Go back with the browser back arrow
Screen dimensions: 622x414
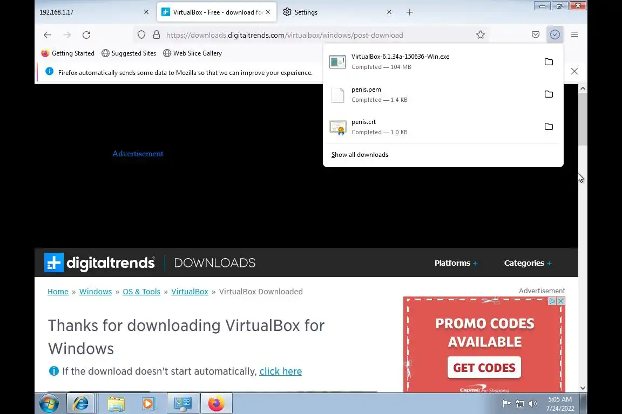pos(48,35)
